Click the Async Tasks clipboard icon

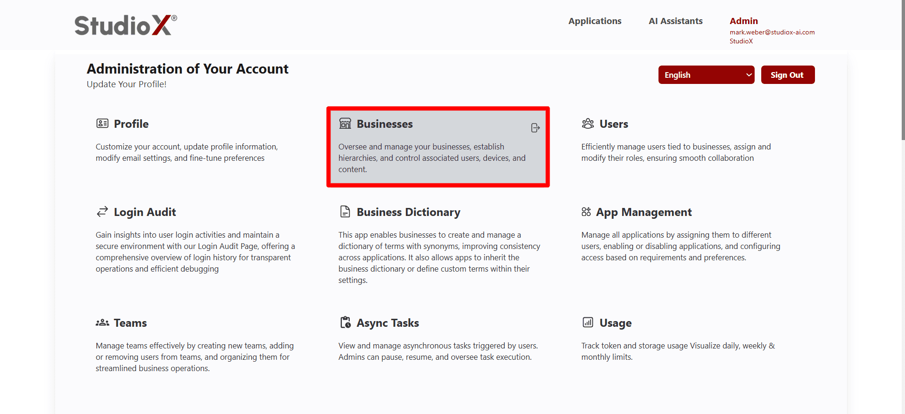coord(346,323)
